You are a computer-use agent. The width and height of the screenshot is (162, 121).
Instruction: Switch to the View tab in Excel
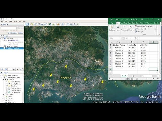click(142, 23)
